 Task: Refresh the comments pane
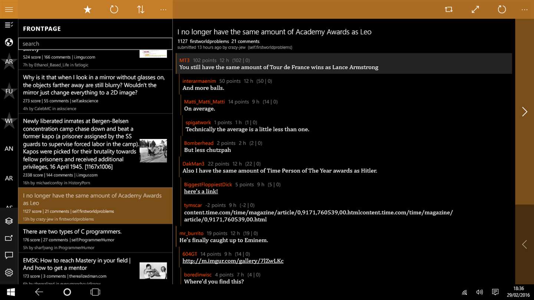click(502, 10)
